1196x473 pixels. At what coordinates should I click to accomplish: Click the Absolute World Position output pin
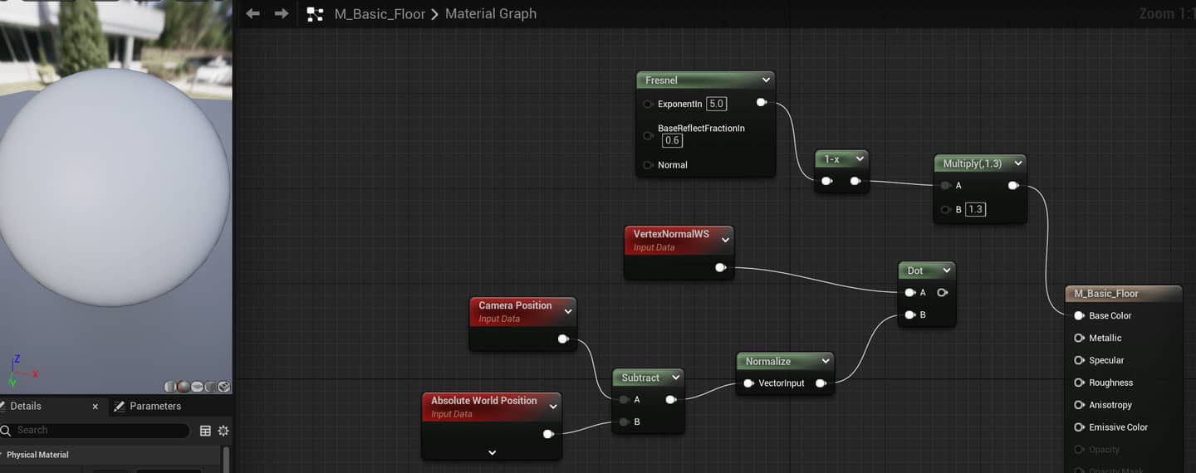(548, 434)
